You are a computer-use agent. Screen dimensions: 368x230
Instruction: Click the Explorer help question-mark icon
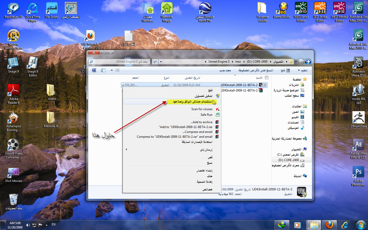tap(94, 70)
